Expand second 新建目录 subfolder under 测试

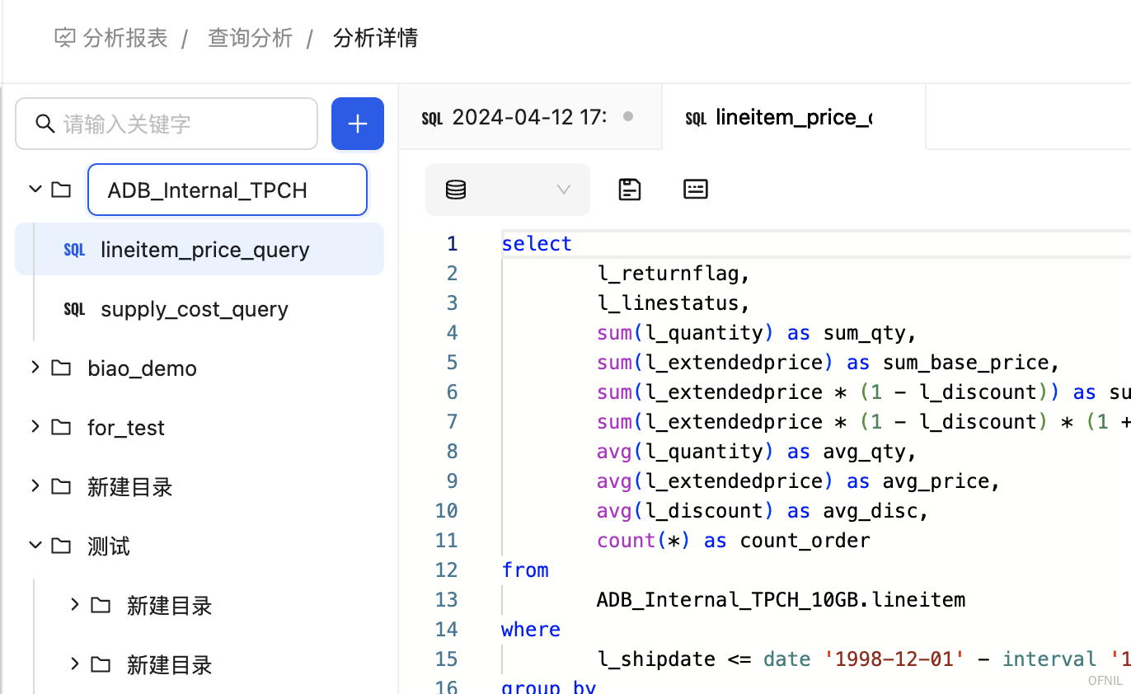pyautogui.click(x=75, y=664)
